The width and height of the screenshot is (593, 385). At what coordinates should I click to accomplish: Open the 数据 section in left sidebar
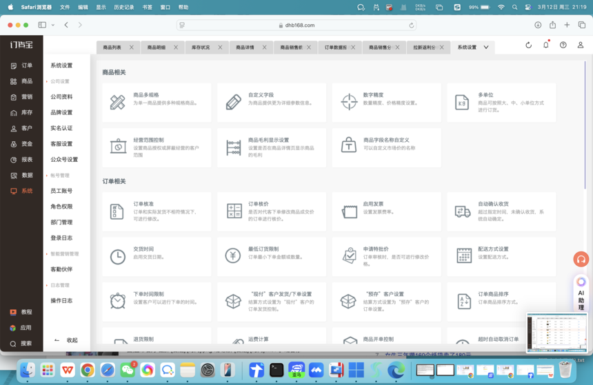tap(21, 176)
